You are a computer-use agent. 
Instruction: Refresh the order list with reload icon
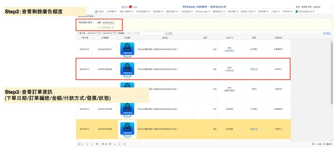[x=125, y=144]
